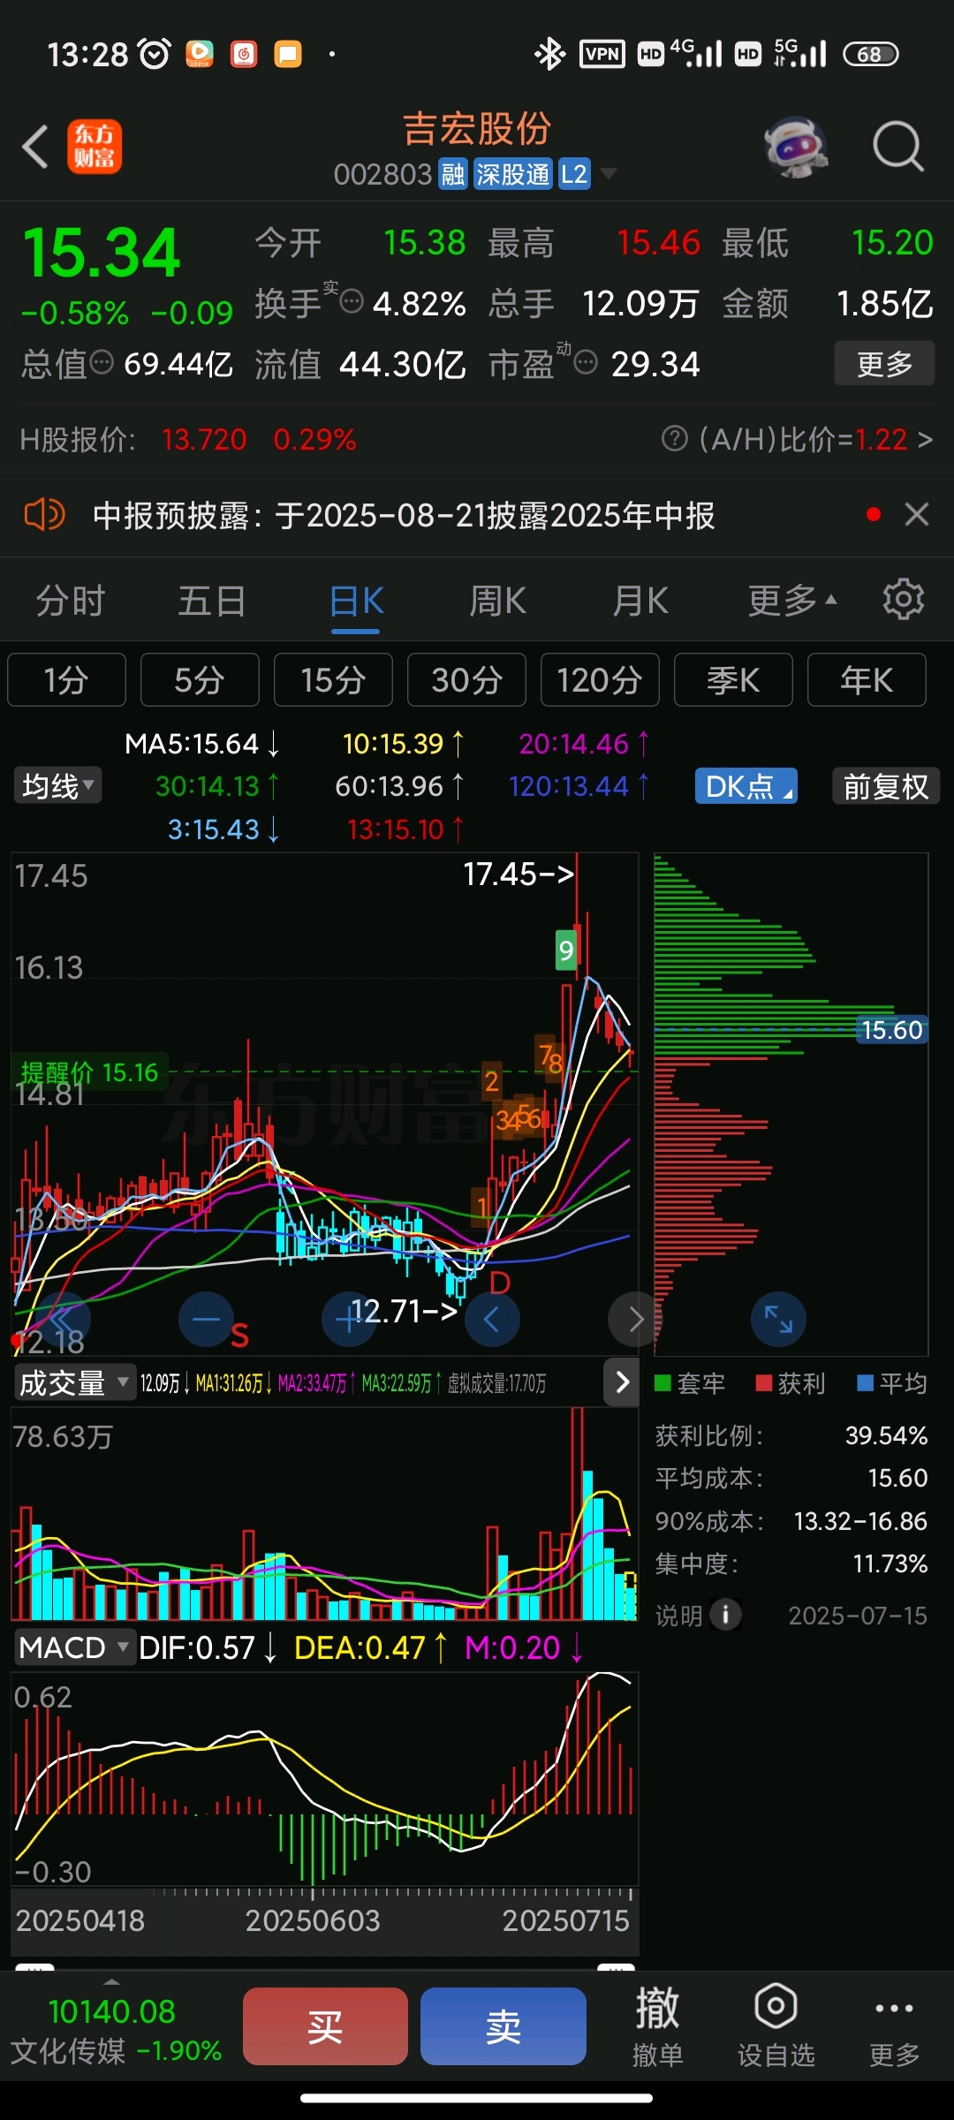The height and width of the screenshot is (2120, 954).
Task: Switch to 周K tab
Action: [497, 601]
